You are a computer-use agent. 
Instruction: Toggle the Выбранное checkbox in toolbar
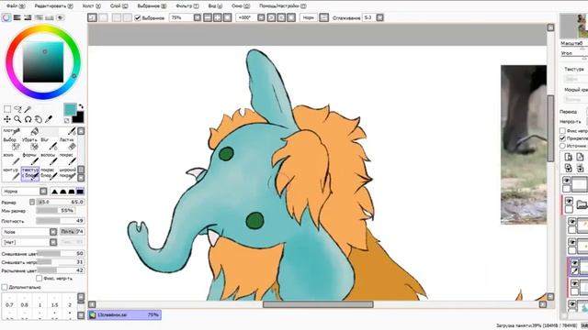tap(138, 17)
